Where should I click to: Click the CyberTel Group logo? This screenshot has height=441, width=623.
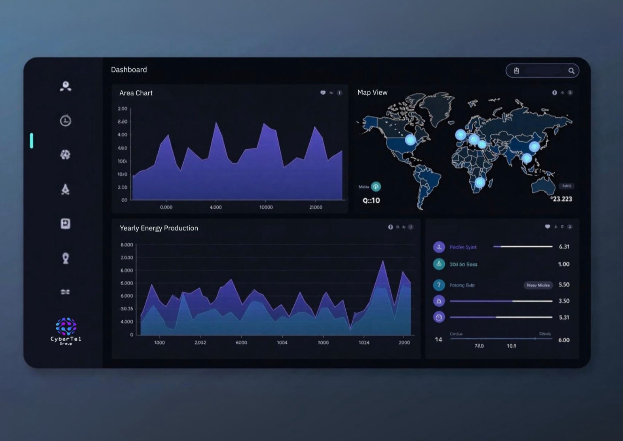click(65, 330)
